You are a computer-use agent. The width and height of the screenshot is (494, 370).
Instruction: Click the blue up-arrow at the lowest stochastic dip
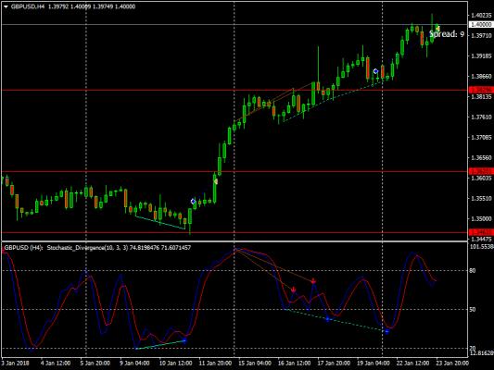click(x=386, y=331)
